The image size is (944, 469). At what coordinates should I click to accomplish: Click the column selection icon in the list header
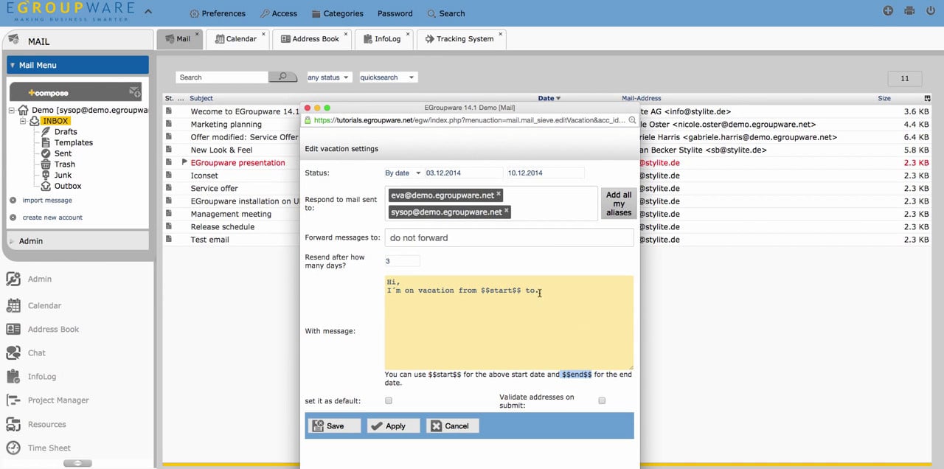coord(927,97)
